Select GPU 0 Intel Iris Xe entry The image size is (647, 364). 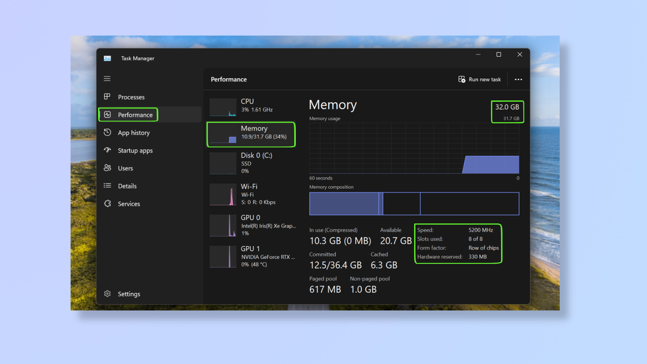pyautogui.click(x=251, y=225)
